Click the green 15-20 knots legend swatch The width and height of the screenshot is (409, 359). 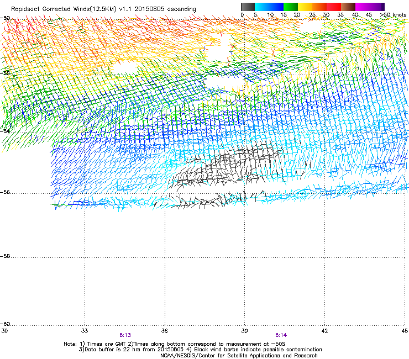(291, 7)
